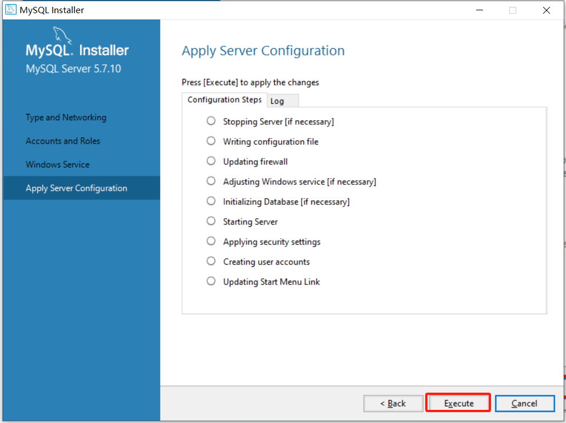
Task: Open Accounts and Roles in the sidebar
Action: 63,141
